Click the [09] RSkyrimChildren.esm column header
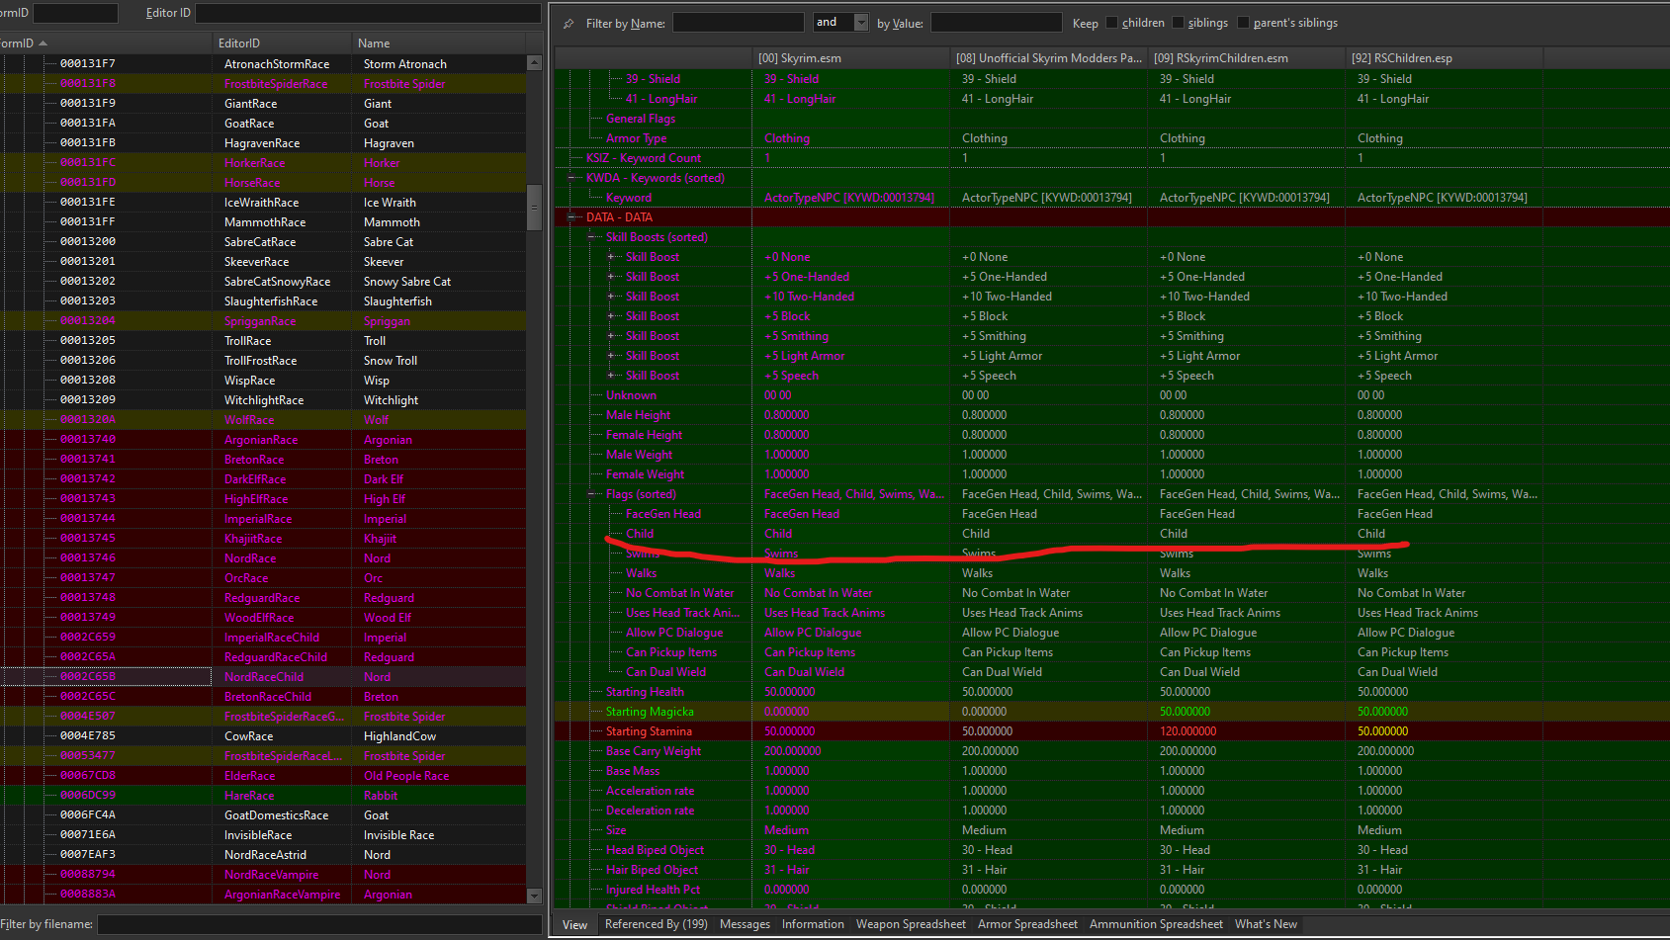This screenshot has height=940, width=1670. [x=1246, y=58]
